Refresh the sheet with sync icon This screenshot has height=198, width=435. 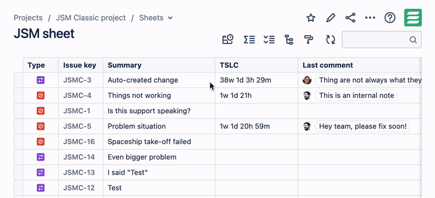tap(331, 39)
